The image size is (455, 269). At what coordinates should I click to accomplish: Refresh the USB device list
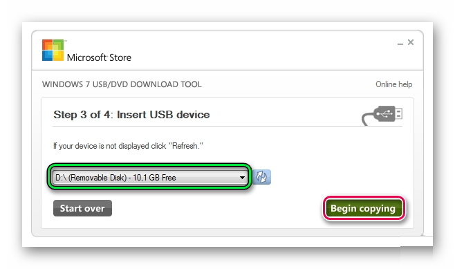[261, 177]
